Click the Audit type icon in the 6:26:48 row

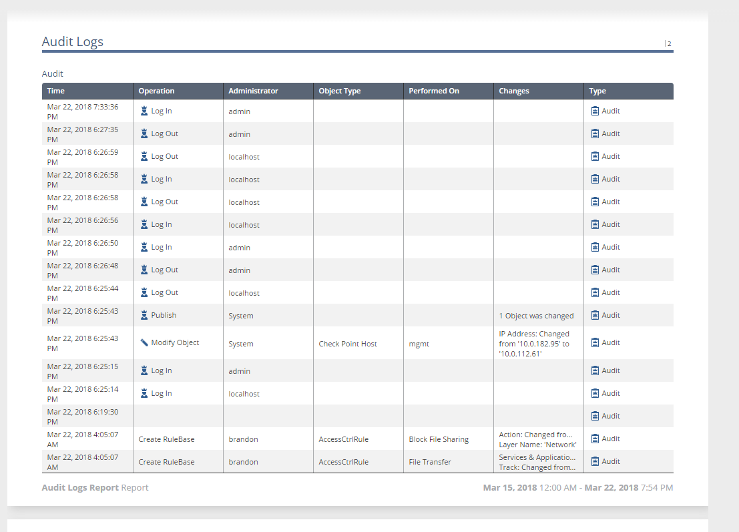(595, 270)
